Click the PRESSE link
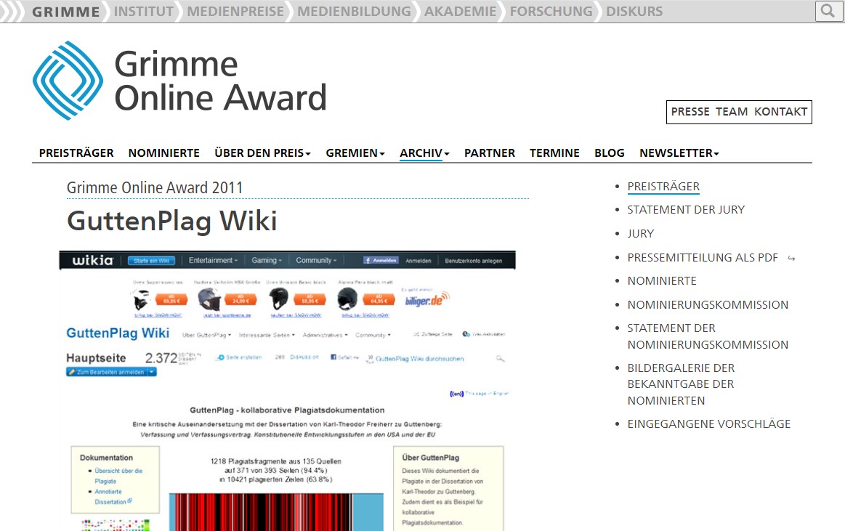This screenshot has width=845, height=531. (x=690, y=111)
